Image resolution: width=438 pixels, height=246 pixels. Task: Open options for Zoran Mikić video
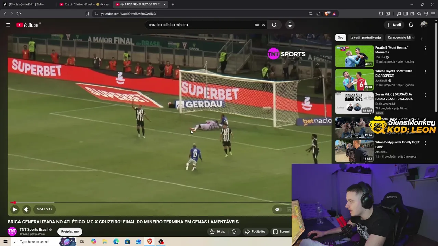point(425,95)
